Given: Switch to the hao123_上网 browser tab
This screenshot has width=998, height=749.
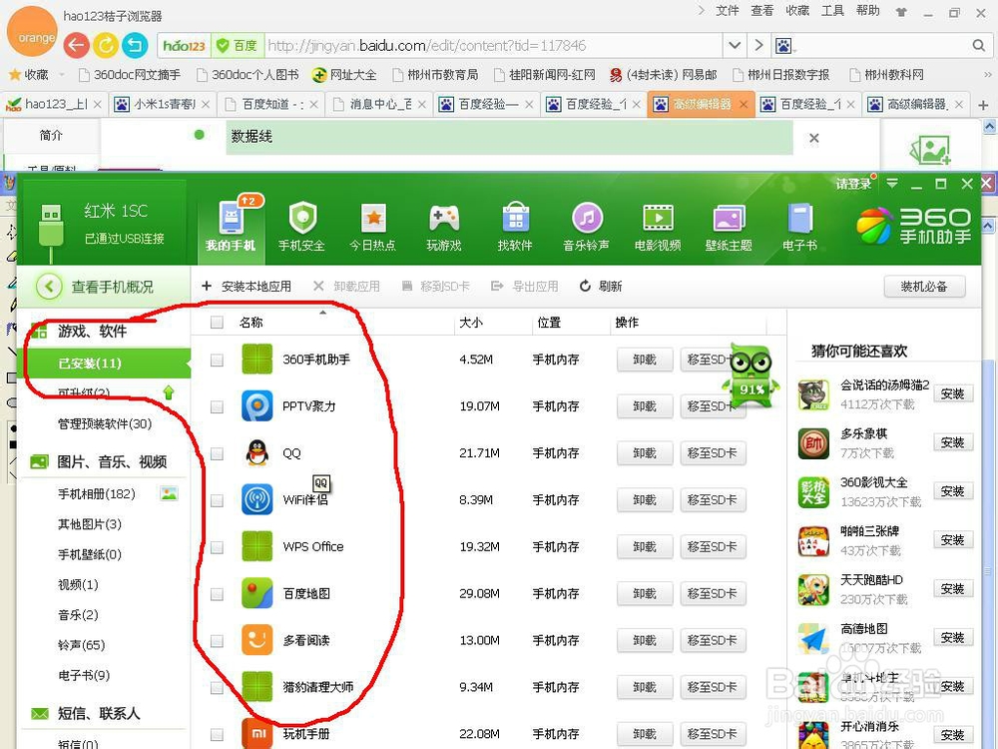Looking at the screenshot, I should coord(54,104).
